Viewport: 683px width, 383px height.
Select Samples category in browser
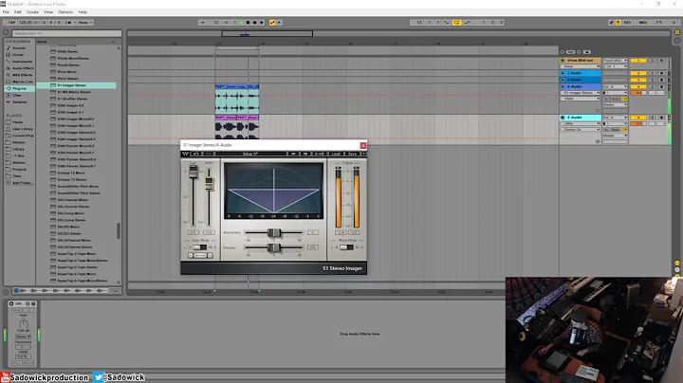pyautogui.click(x=20, y=101)
